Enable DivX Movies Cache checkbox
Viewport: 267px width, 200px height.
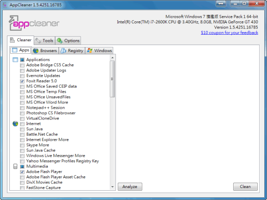[x=22, y=183]
